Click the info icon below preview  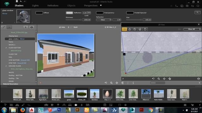pos(133,83)
